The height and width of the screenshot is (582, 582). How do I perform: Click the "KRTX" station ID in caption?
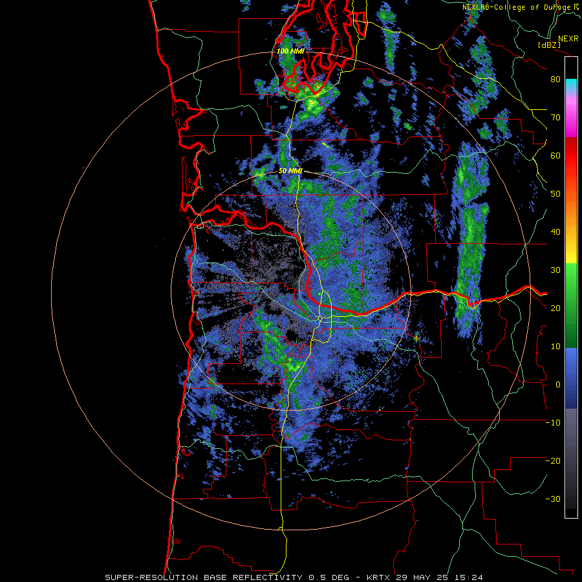point(380,577)
